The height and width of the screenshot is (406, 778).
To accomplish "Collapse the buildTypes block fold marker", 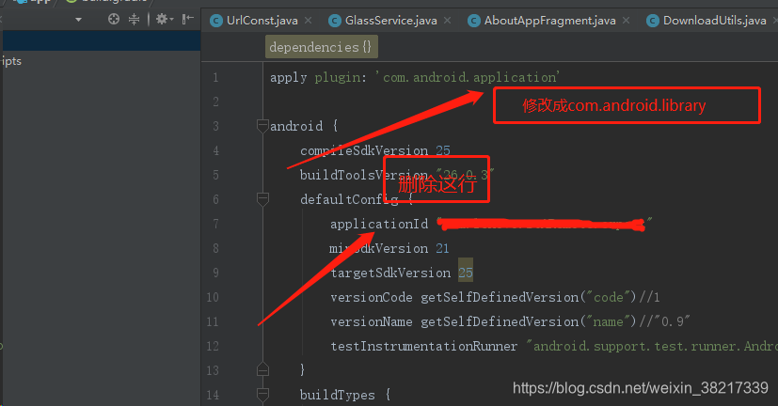I will point(262,395).
